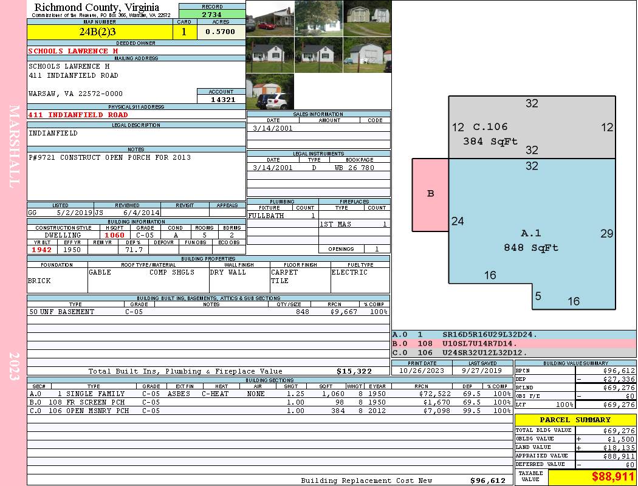
Task: Click the yellow Parcel Summary header
Action: tap(575, 420)
